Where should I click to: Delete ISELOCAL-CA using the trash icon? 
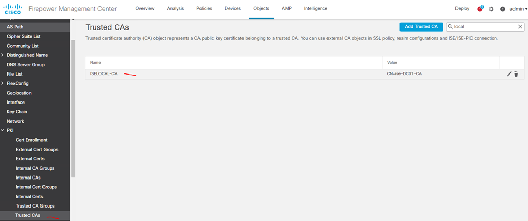tap(516, 74)
